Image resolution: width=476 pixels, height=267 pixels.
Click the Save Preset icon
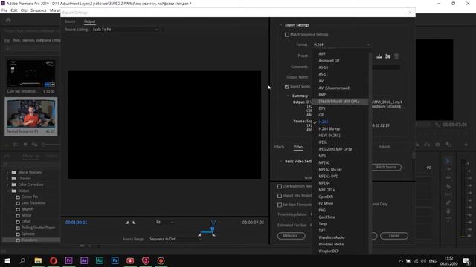379,56
